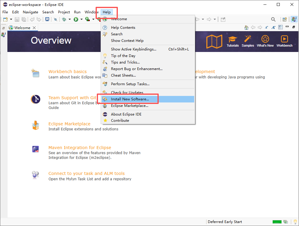Choose Help Contents from Help menu

148,28
